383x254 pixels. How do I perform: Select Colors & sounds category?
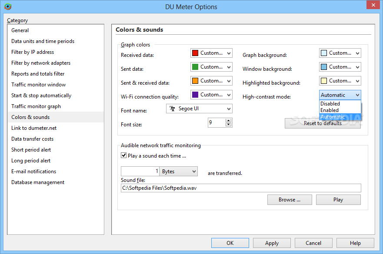click(x=56, y=117)
